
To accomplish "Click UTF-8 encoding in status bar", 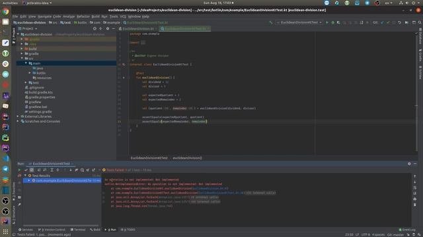I will tap(365, 234).
